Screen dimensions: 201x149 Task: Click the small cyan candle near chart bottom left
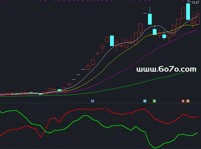(59, 90)
